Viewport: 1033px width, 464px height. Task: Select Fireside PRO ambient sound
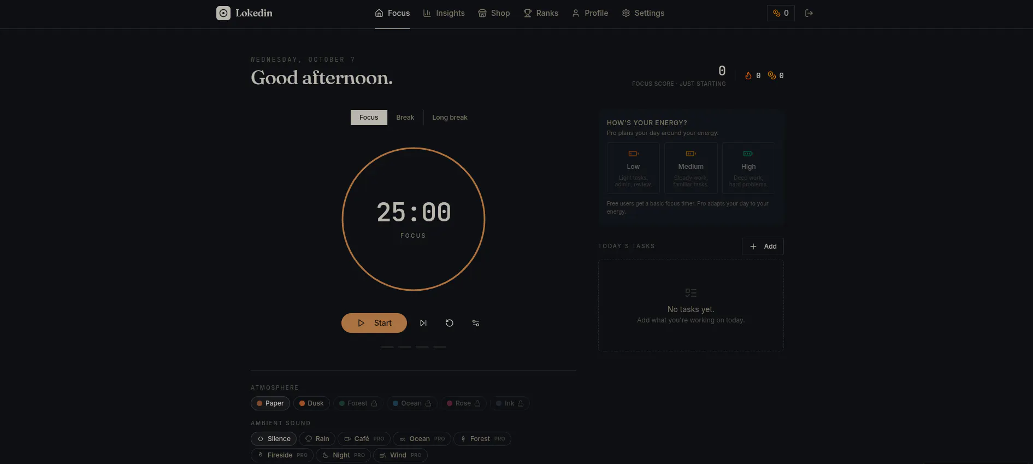pos(282,455)
